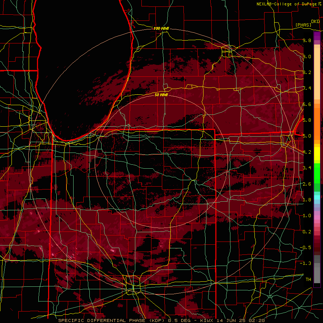Click the 1.8 scale label

pyautogui.click(x=307, y=200)
